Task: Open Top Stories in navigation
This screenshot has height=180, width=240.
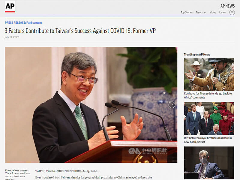Action: coord(186,13)
